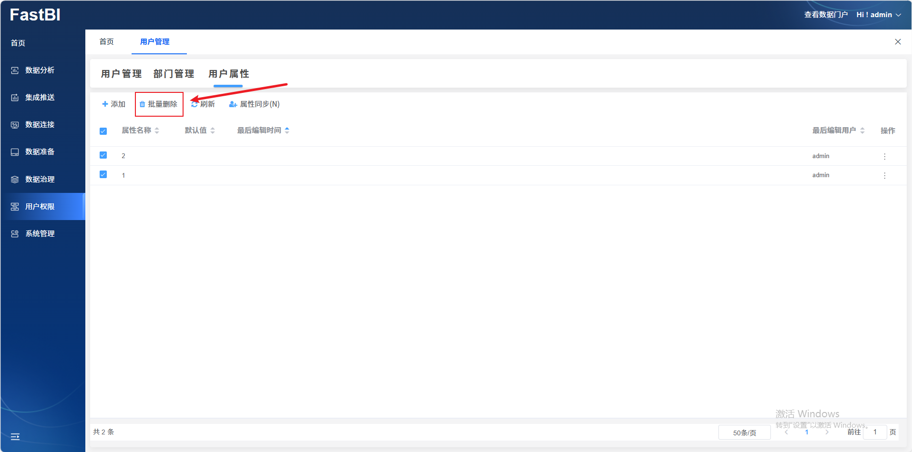
Task: Click the admin cell in row 1
Action: pos(821,175)
